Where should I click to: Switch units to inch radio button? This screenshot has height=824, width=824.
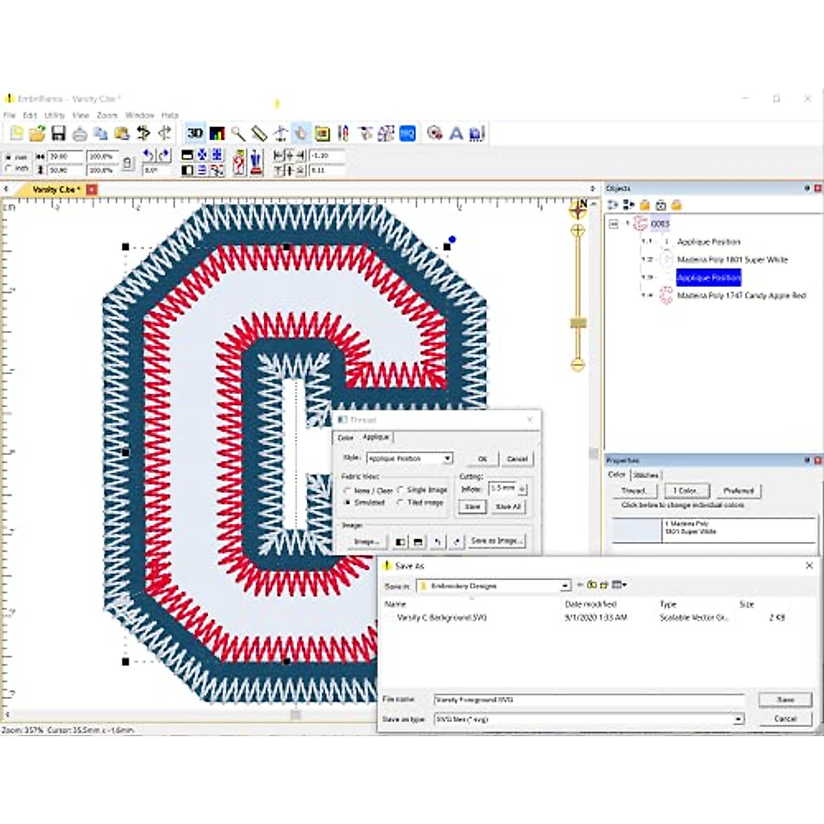(x=9, y=168)
